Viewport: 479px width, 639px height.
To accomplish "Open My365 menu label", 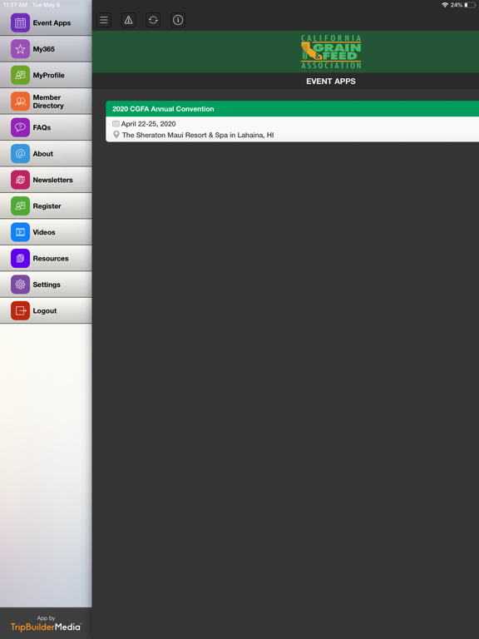I will click(x=43, y=49).
